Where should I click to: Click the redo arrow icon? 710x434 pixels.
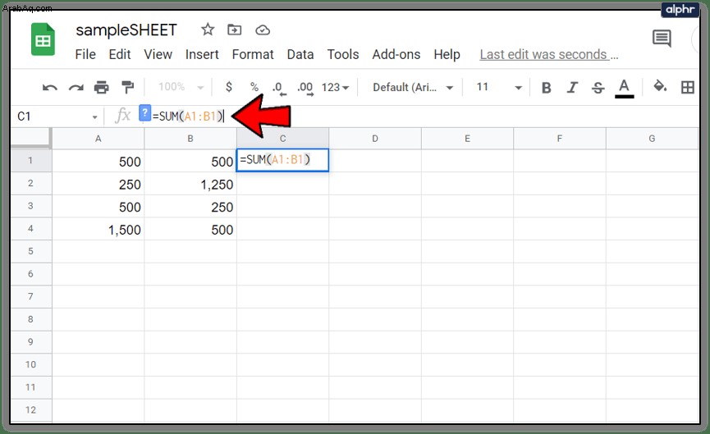pos(76,87)
